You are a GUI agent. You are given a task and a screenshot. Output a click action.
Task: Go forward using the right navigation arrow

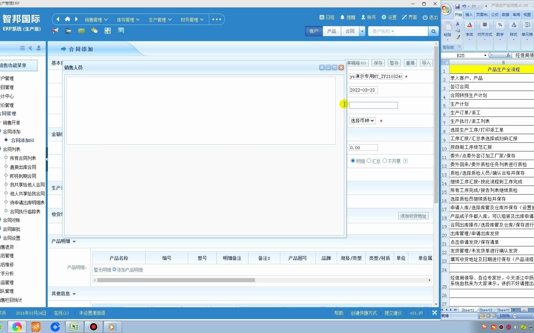[76, 19]
